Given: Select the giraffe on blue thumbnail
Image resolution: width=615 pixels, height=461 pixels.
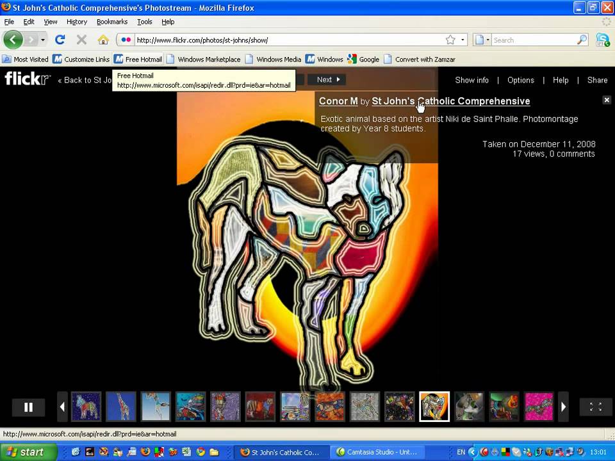Looking at the screenshot, I should pyautogui.click(x=121, y=407).
